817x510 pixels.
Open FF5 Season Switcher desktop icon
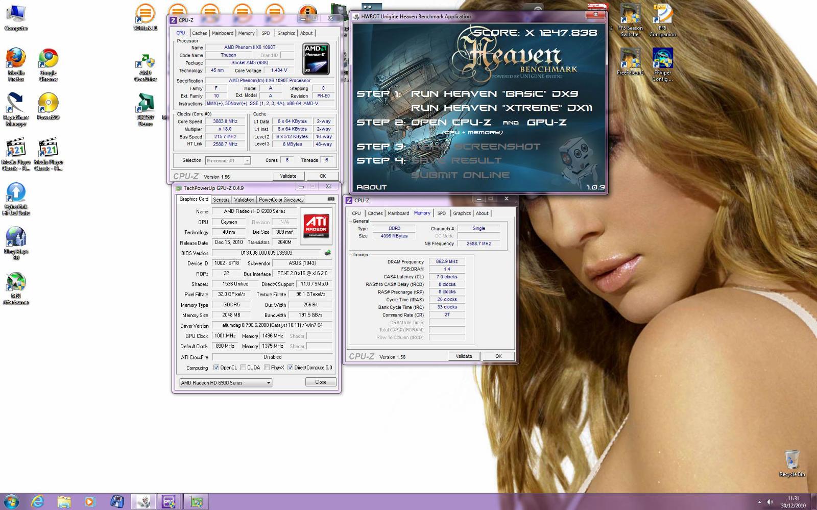click(630, 20)
